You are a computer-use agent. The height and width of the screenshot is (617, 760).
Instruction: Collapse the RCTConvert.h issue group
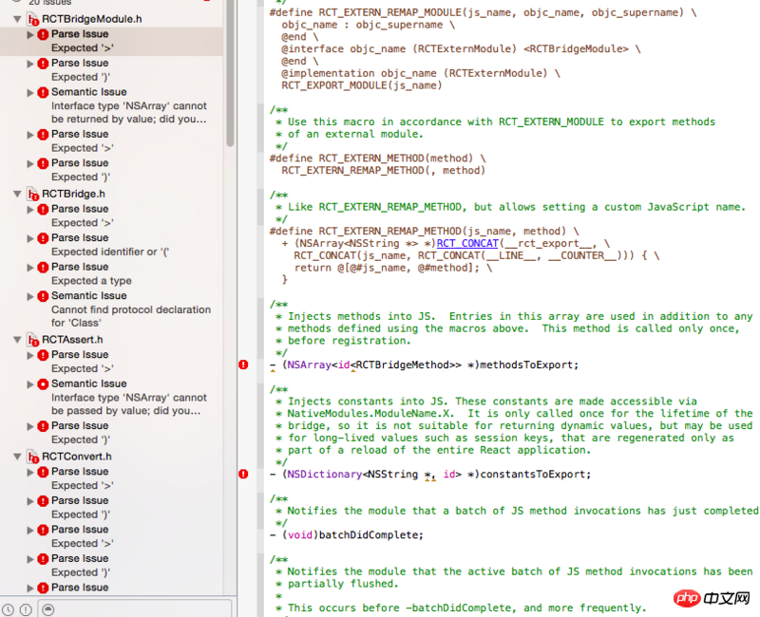coord(18,457)
